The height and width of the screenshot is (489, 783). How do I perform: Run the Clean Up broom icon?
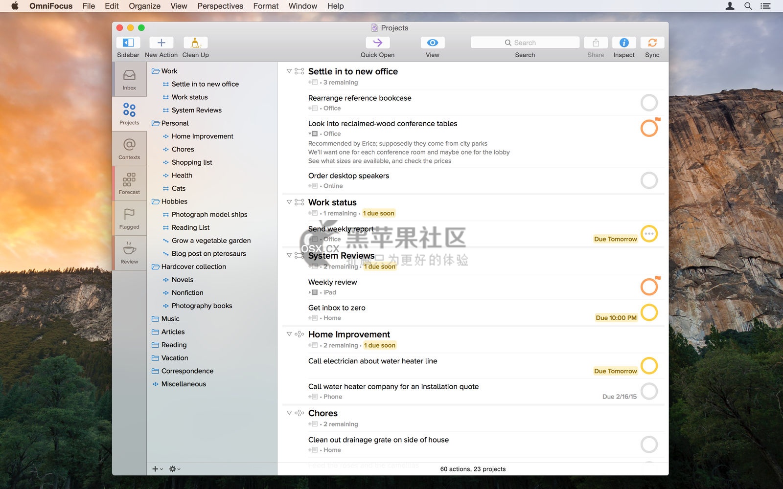pyautogui.click(x=195, y=43)
